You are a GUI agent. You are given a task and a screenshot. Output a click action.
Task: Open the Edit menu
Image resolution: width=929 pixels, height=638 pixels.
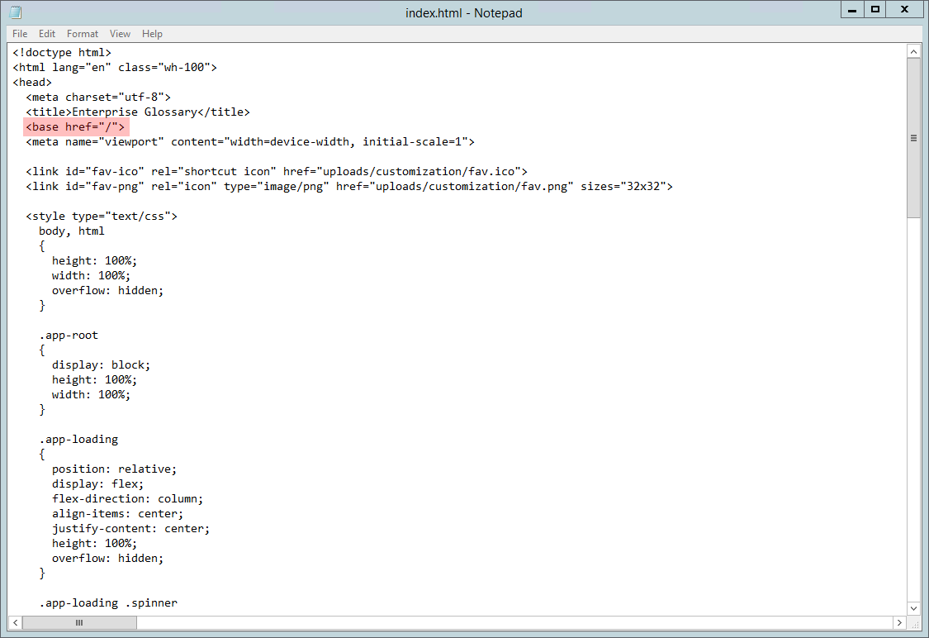47,34
